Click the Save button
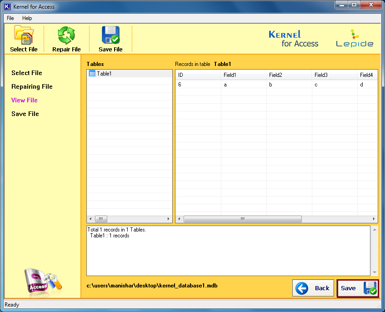The height and width of the screenshot is (312, 385). [357, 288]
